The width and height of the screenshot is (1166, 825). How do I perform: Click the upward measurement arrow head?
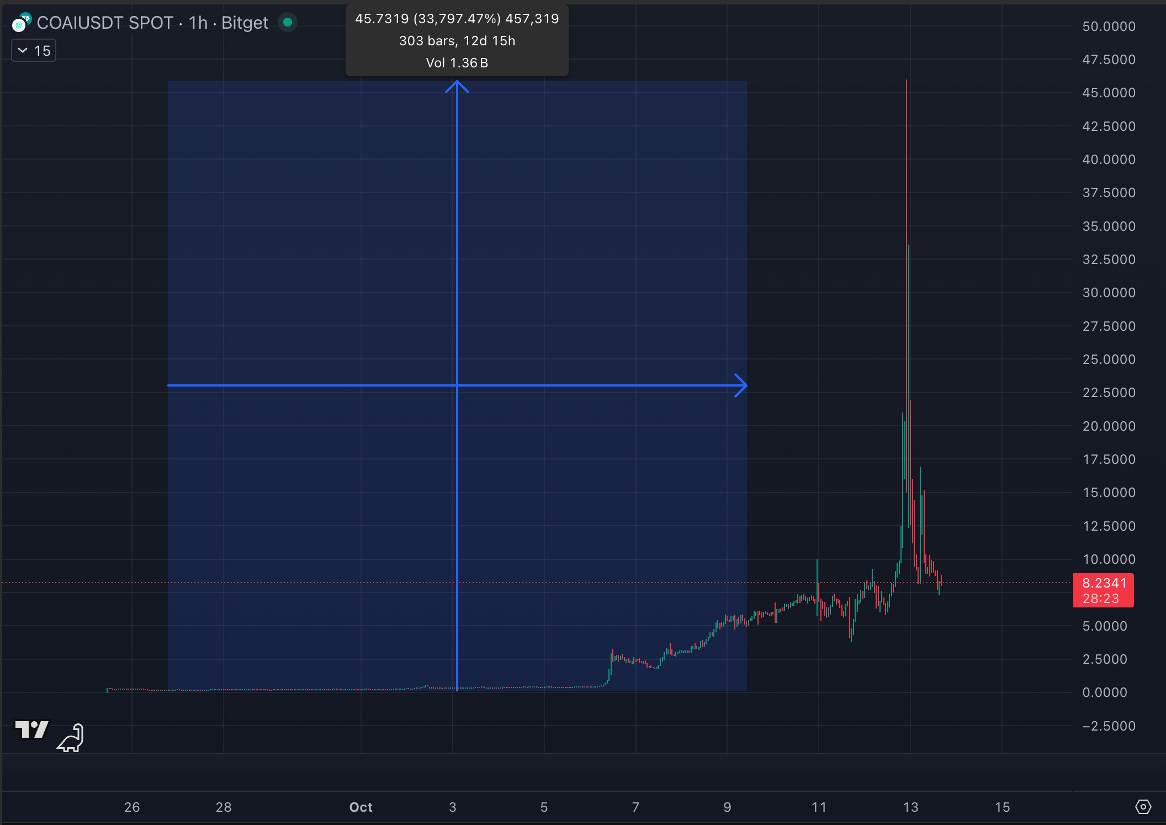[x=457, y=86]
